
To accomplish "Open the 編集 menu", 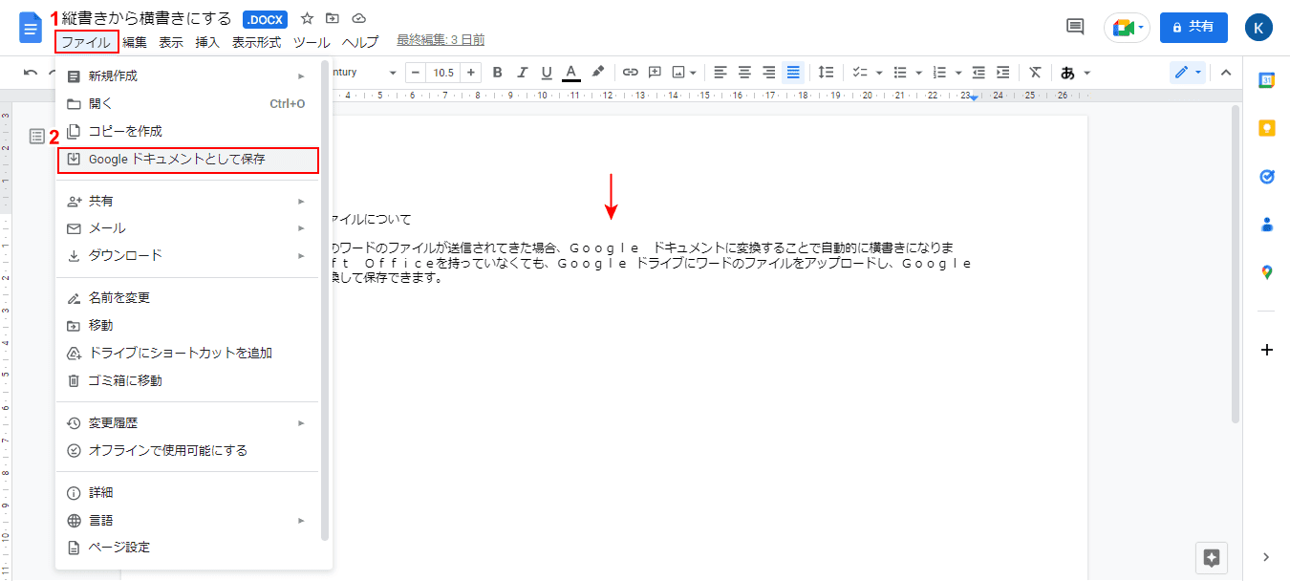I will 135,42.
